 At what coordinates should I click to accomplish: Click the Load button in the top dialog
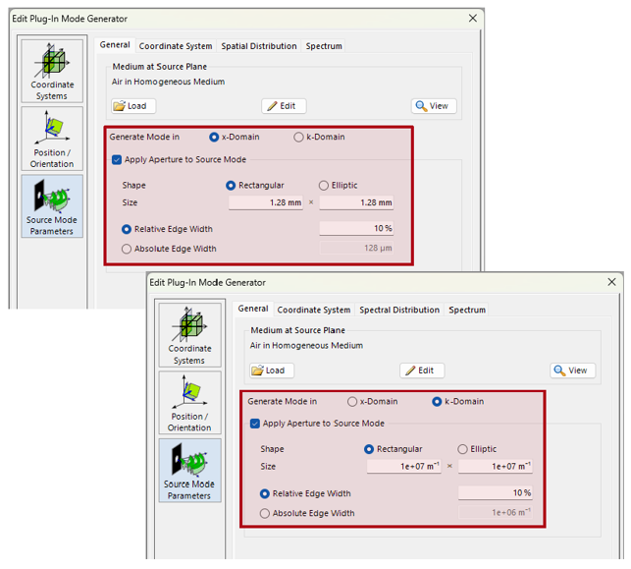pos(134,106)
